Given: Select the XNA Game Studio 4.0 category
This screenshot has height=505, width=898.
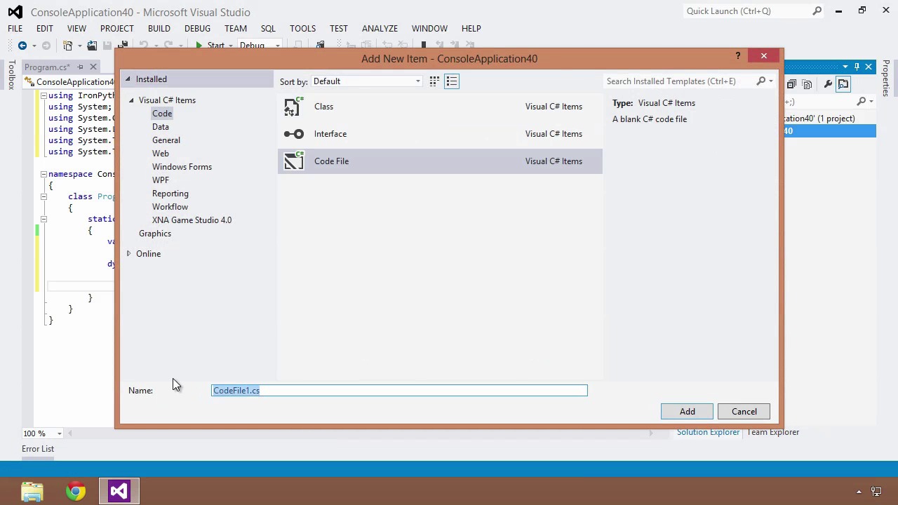Looking at the screenshot, I should coord(192,220).
